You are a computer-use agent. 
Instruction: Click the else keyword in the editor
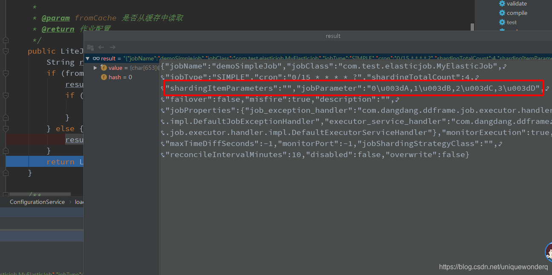[x=65, y=129]
